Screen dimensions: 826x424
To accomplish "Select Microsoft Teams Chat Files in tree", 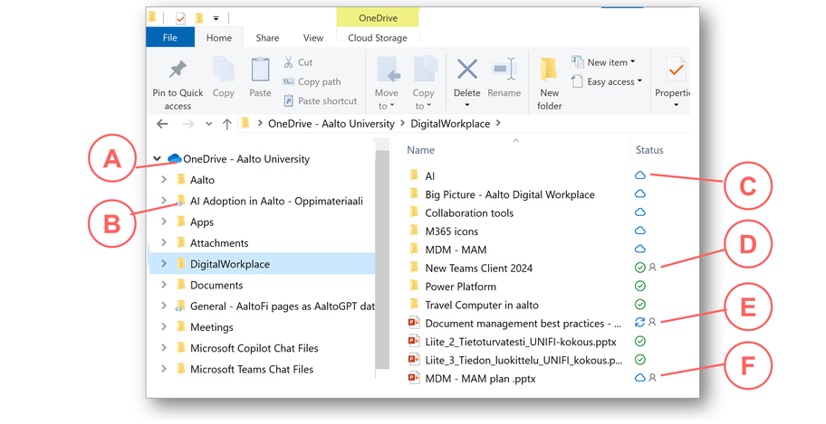I will 251,369.
